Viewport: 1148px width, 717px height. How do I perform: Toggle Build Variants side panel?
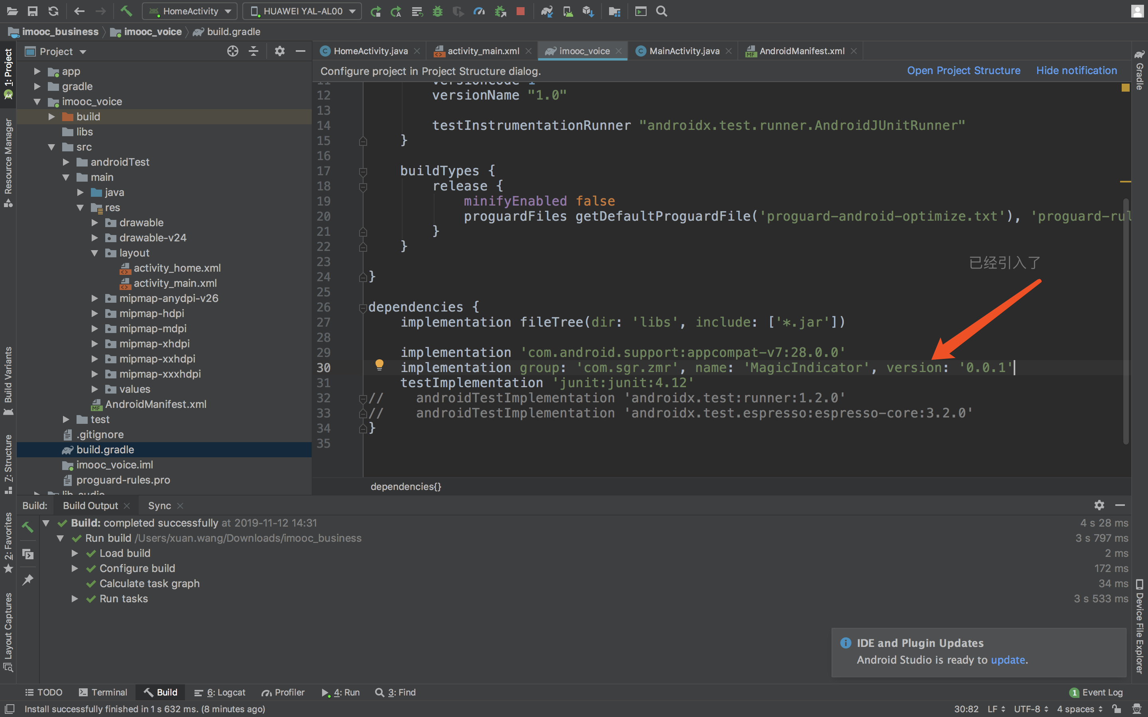[8, 381]
